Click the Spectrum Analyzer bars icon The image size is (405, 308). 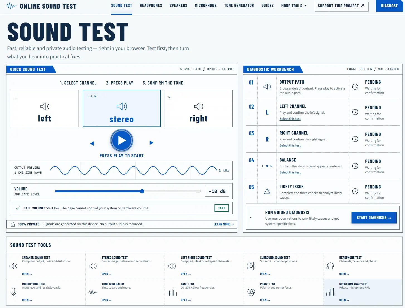click(x=331, y=292)
